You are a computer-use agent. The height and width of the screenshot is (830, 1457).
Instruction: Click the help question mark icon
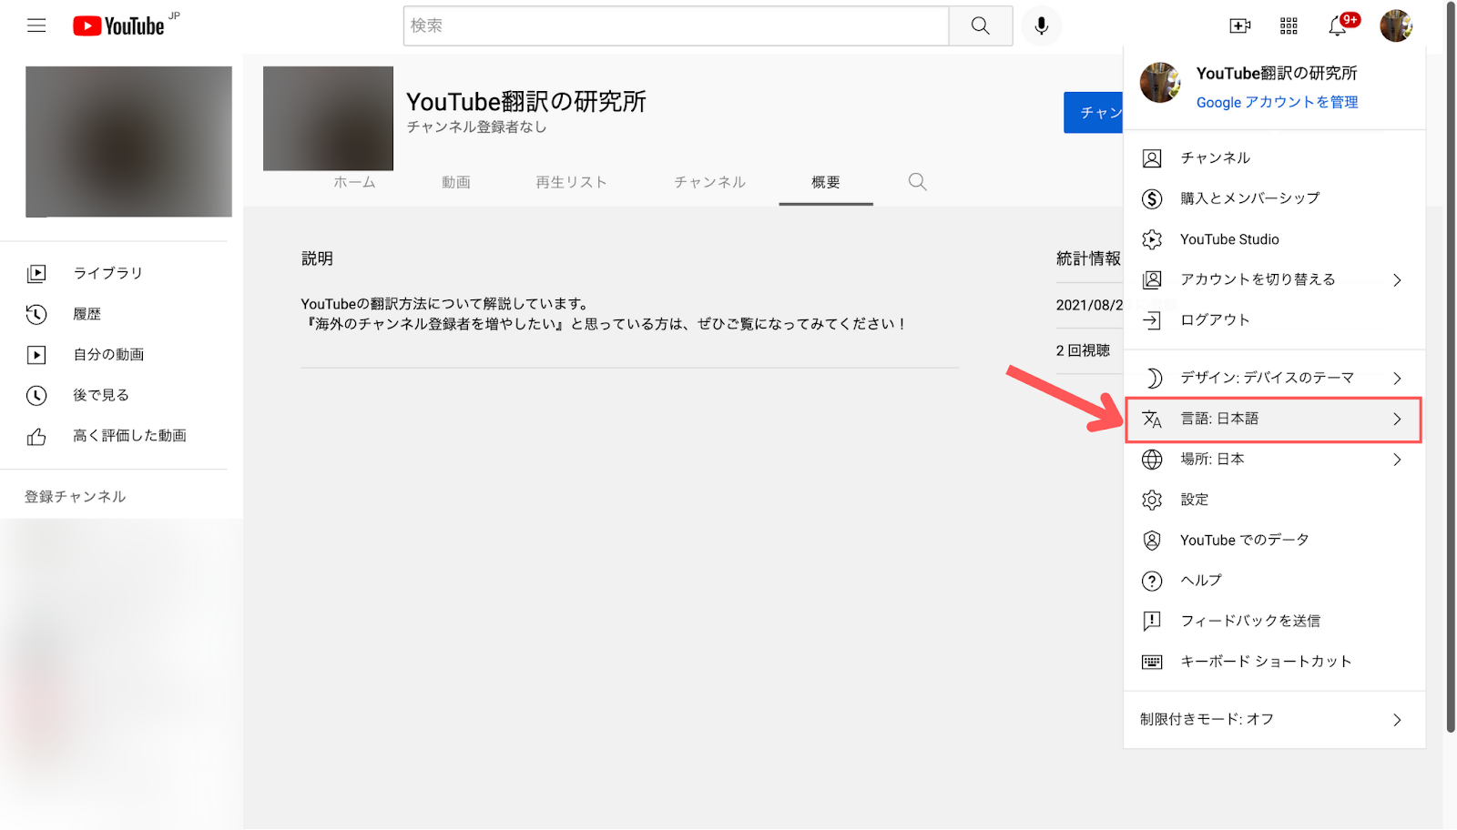click(x=1152, y=581)
